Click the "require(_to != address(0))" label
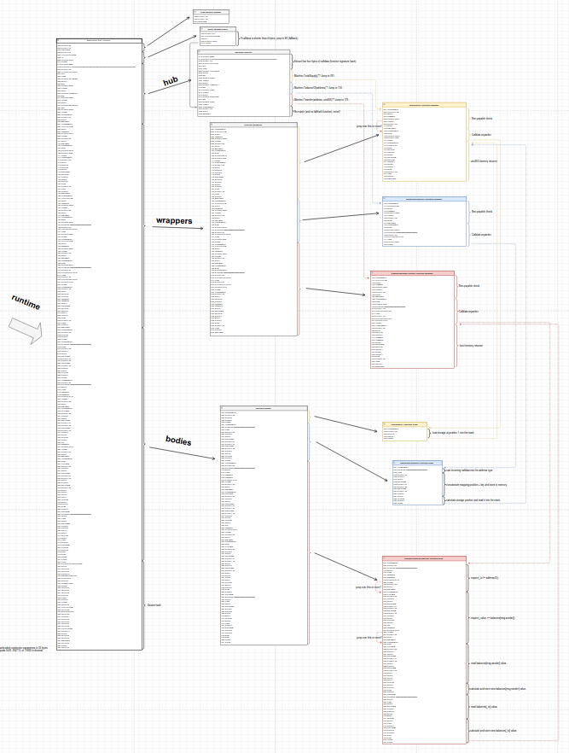This screenshot has width=569, height=753. click(x=485, y=578)
